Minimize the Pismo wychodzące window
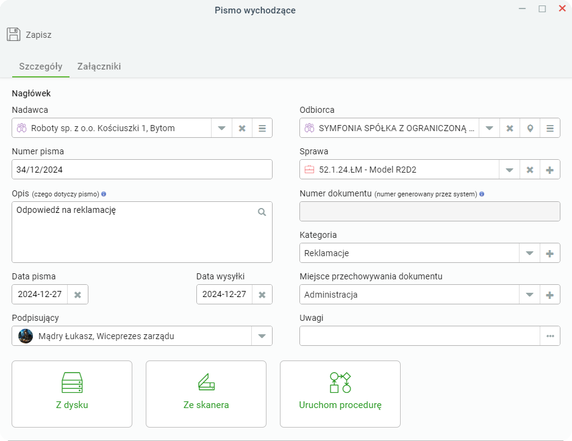 (523, 9)
